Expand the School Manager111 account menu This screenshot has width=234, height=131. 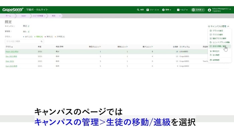click(221, 10)
